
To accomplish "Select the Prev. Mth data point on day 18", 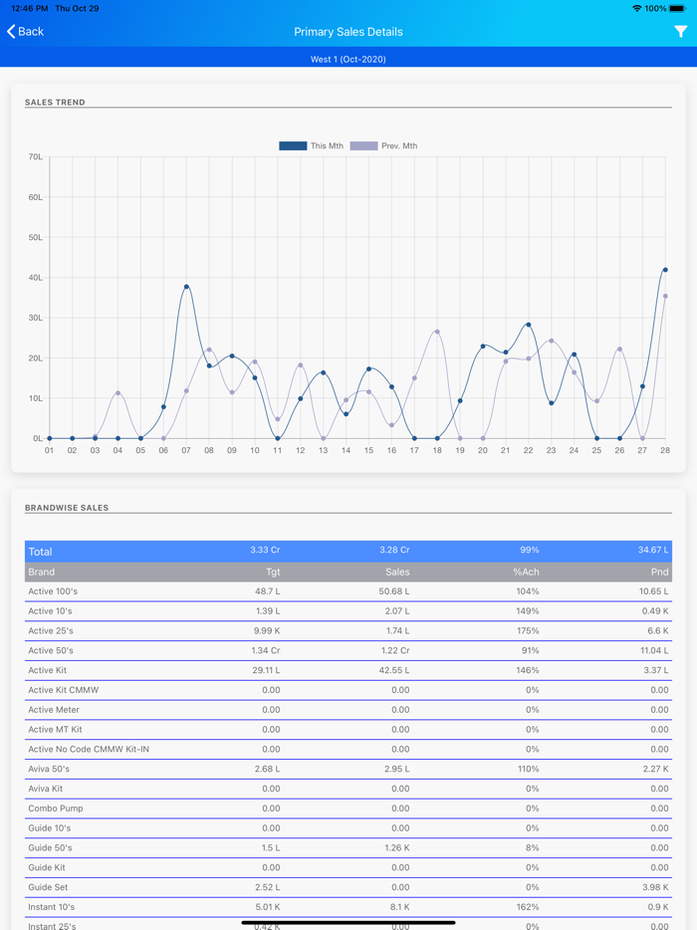I will [x=437, y=332].
